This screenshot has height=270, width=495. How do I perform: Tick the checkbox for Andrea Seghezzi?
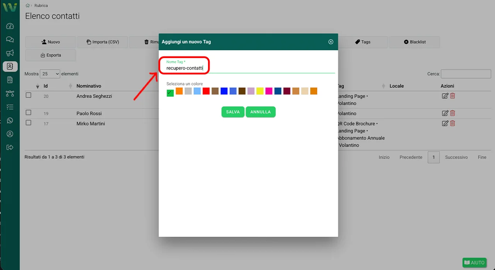pyautogui.click(x=28, y=95)
